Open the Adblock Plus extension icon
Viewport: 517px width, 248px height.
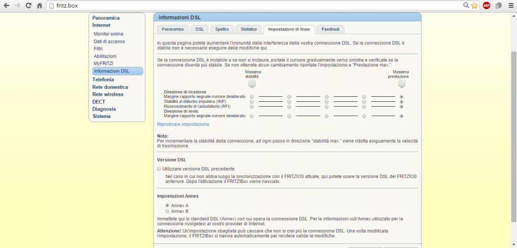click(487, 6)
